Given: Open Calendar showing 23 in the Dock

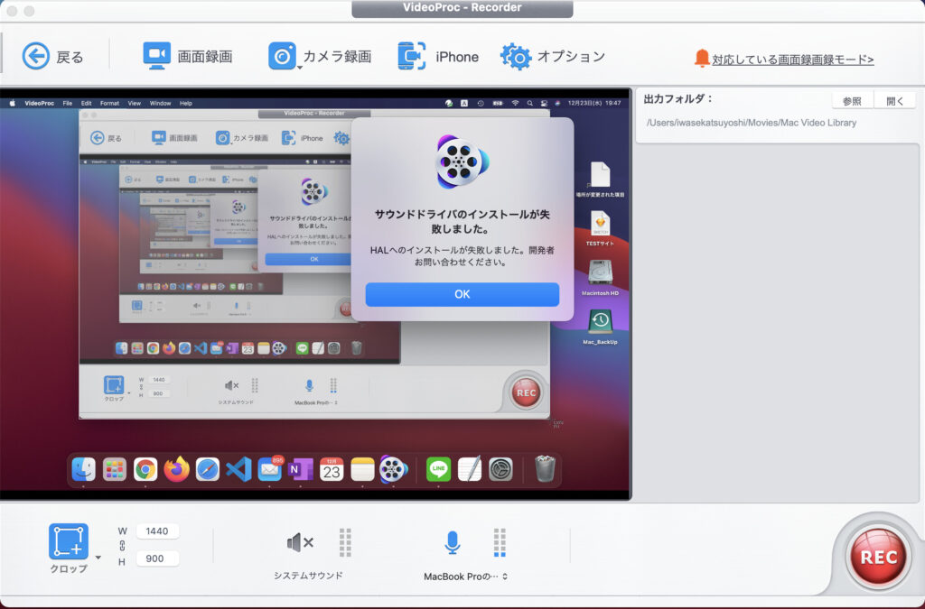Looking at the screenshot, I should (332, 469).
